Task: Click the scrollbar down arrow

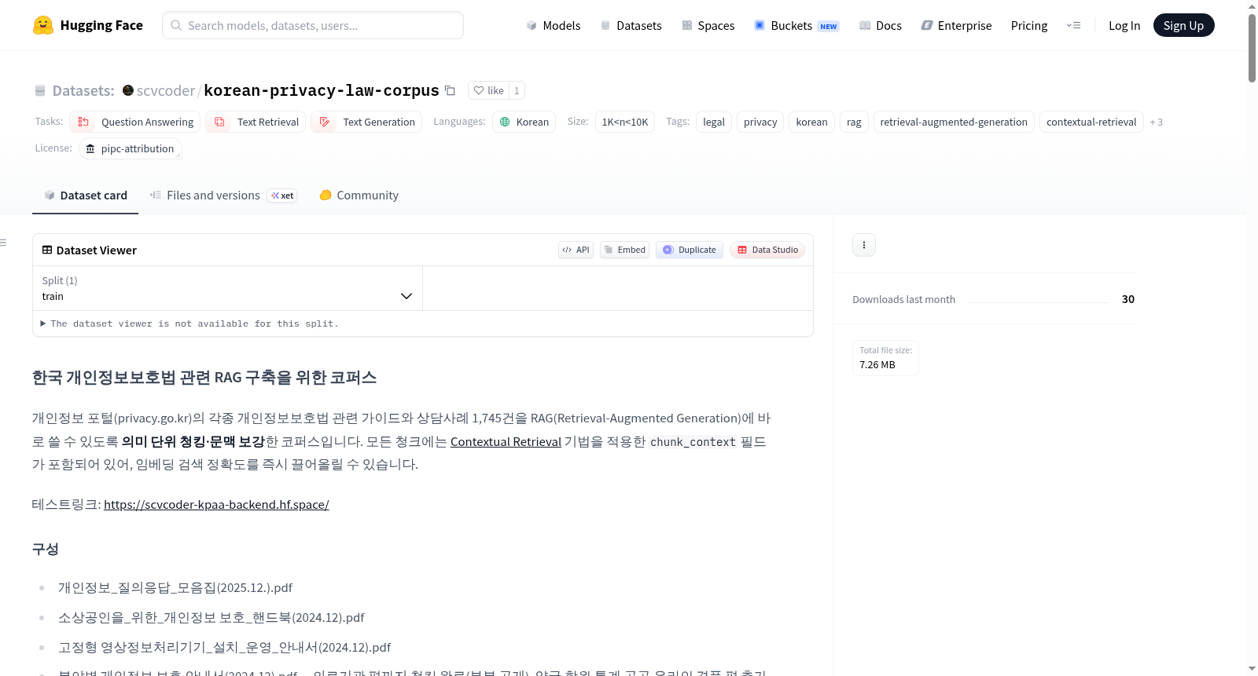Action: click(x=1252, y=669)
